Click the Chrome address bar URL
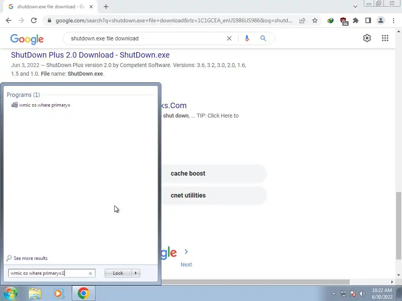 [x=174, y=20]
